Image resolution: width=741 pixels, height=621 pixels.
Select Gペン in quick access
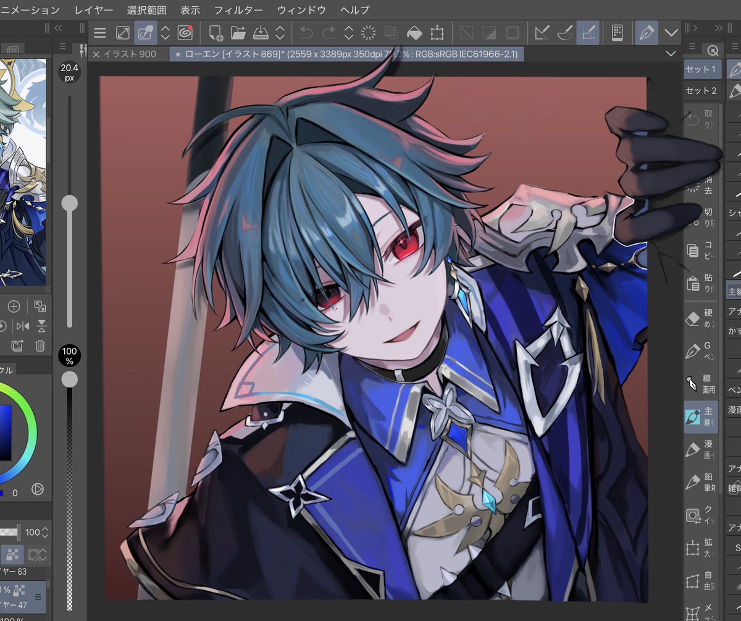[701, 352]
